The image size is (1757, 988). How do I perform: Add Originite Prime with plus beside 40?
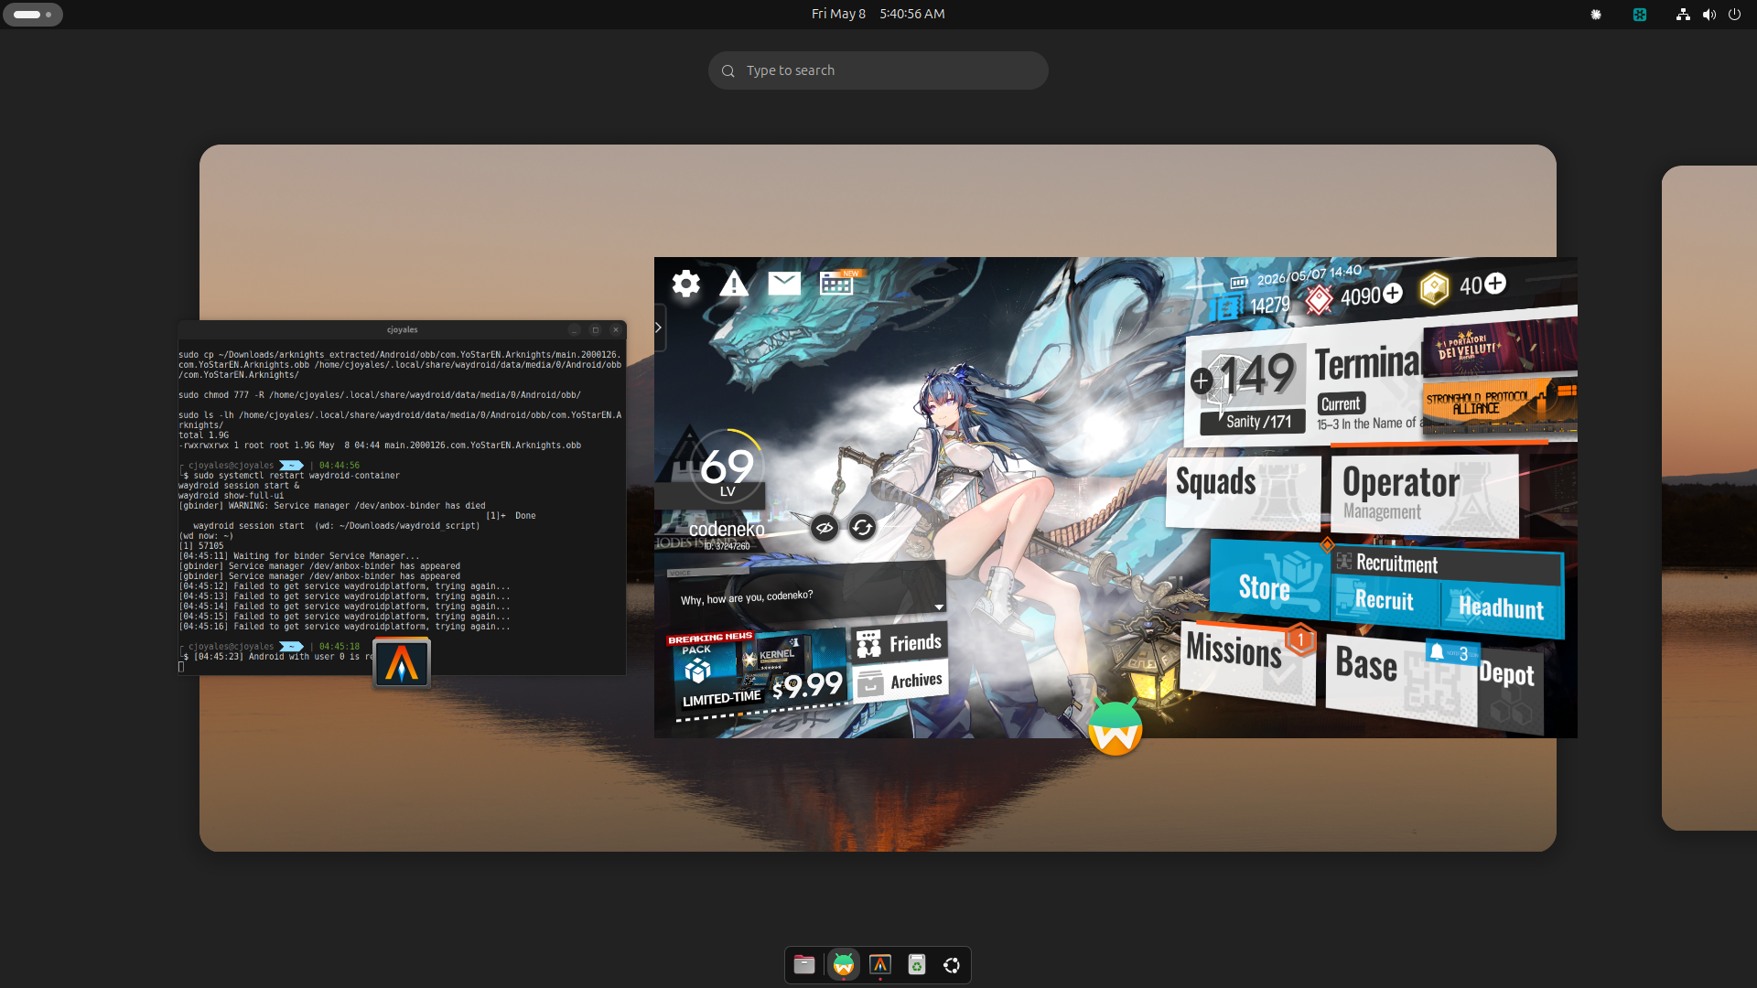point(1495,284)
